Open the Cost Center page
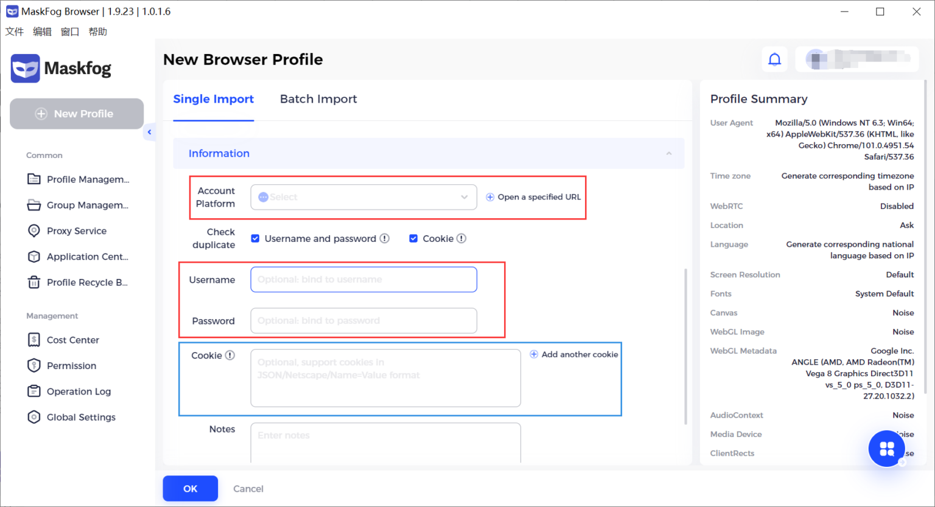This screenshot has width=935, height=507. pyautogui.click(x=72, y=340)
